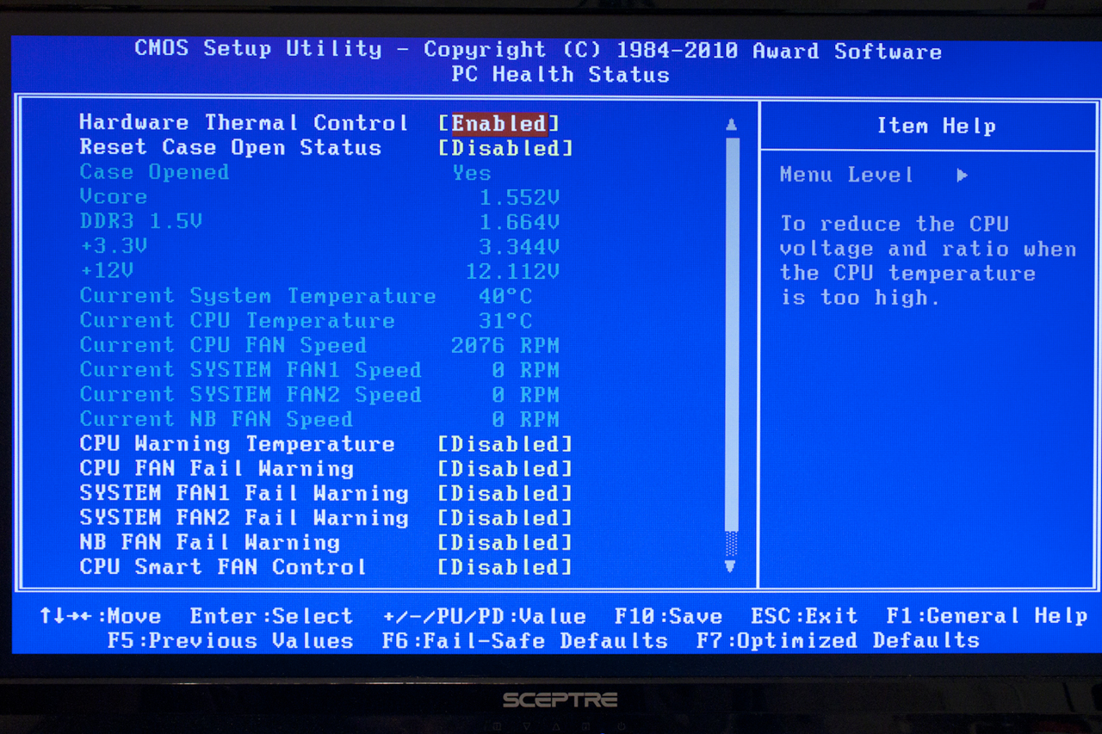This screenshot has width=1102, height=734.
Task: Click the F5:Previous Values hint
Action: coord(231,642)
